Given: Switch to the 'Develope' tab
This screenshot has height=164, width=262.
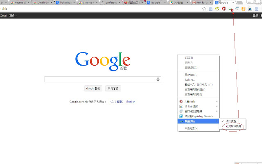Looking at the screenshot, I should (x=43, y=3).
